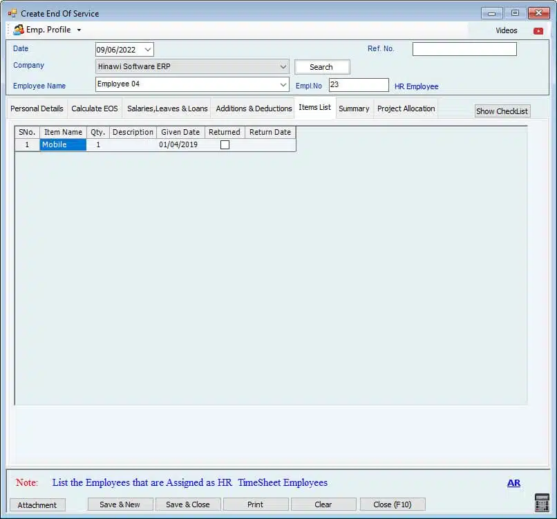
Task: Tick the Returned checkbox for Mobile
Action: pos(225,145)
